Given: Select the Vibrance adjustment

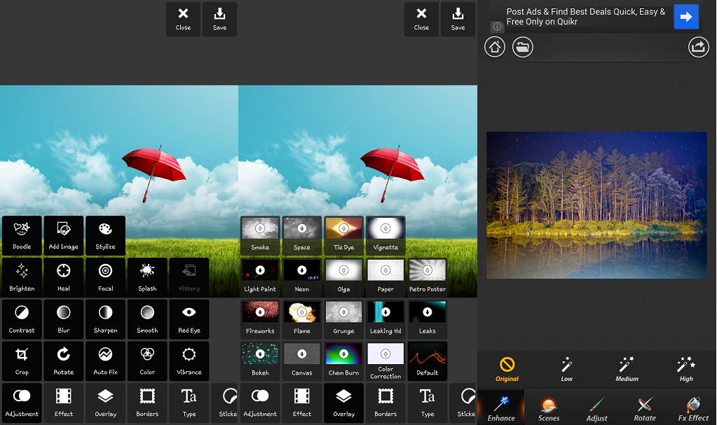Looking at the screenshot, I should (189, 361).
